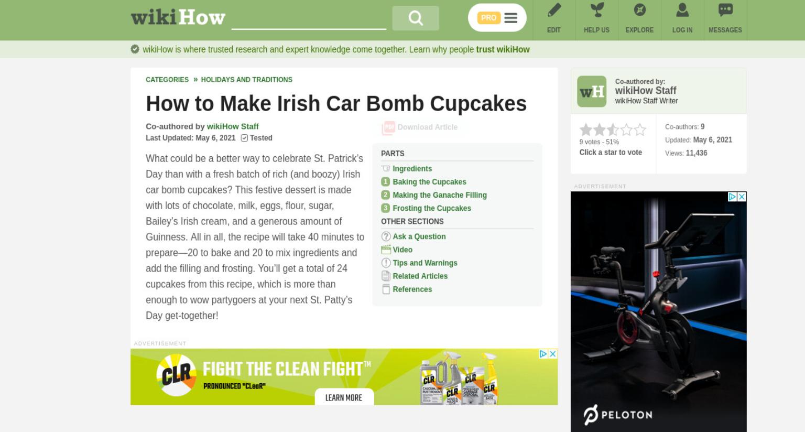
Task: Go to the Tips and Warnings section
Action: click(x=425, y=263)
